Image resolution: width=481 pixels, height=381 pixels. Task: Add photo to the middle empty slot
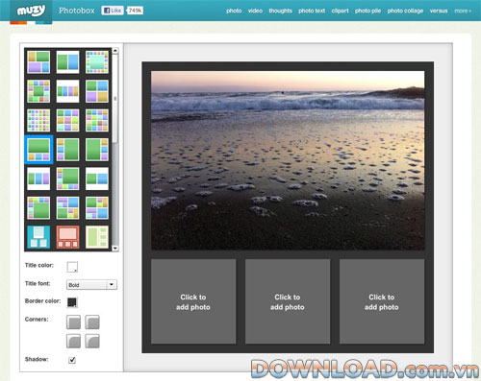288,301
